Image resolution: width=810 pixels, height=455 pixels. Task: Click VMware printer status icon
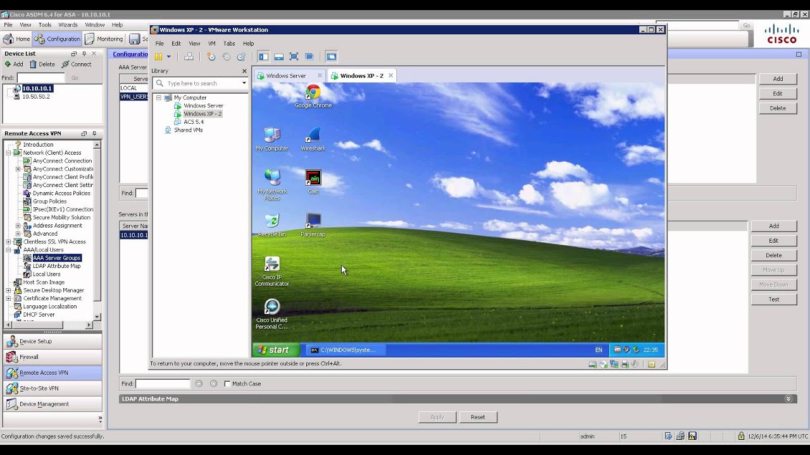pos(625,364)
